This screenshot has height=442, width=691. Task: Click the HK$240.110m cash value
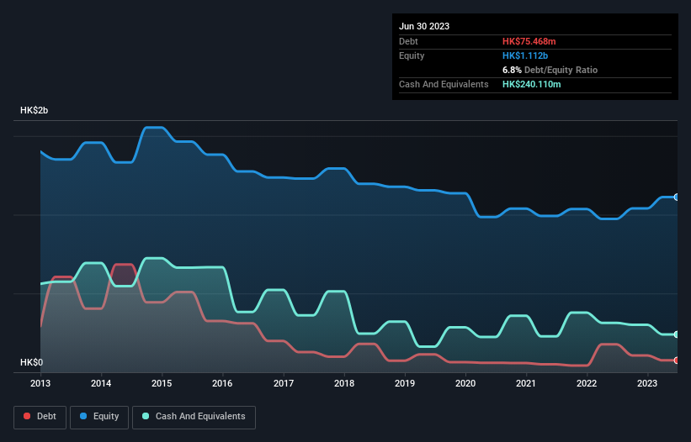click(531, 84)
